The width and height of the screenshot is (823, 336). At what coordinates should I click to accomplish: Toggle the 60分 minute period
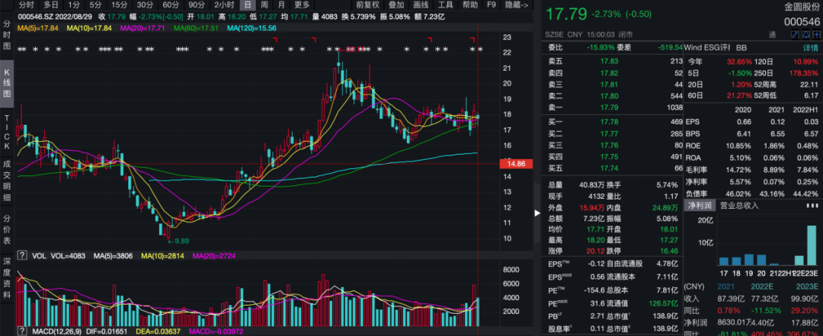[171, 5]
